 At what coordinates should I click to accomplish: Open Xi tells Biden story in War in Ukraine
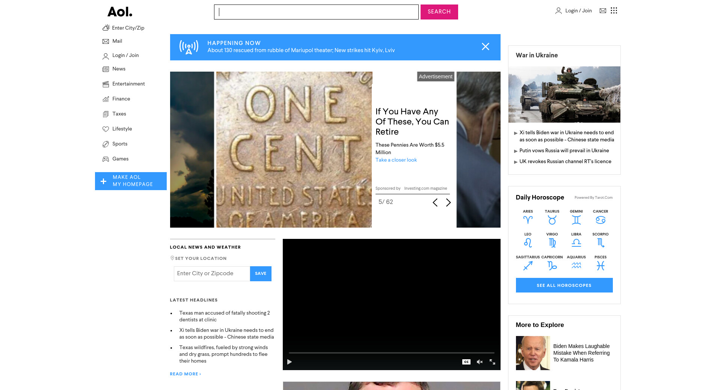click(x=567, y=136)
